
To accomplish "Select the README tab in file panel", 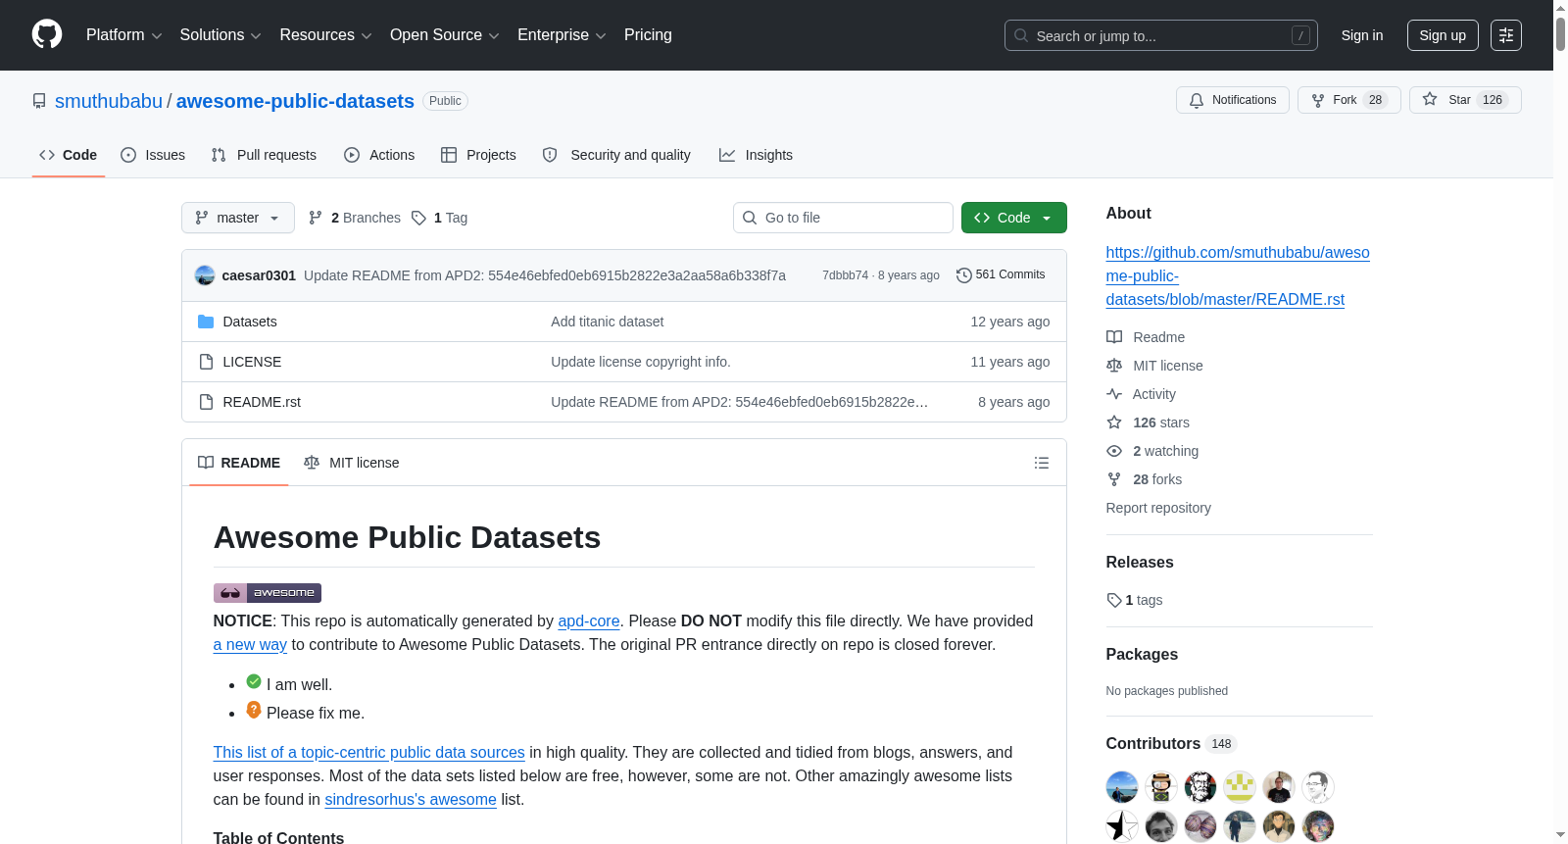I will coord(239,463).
